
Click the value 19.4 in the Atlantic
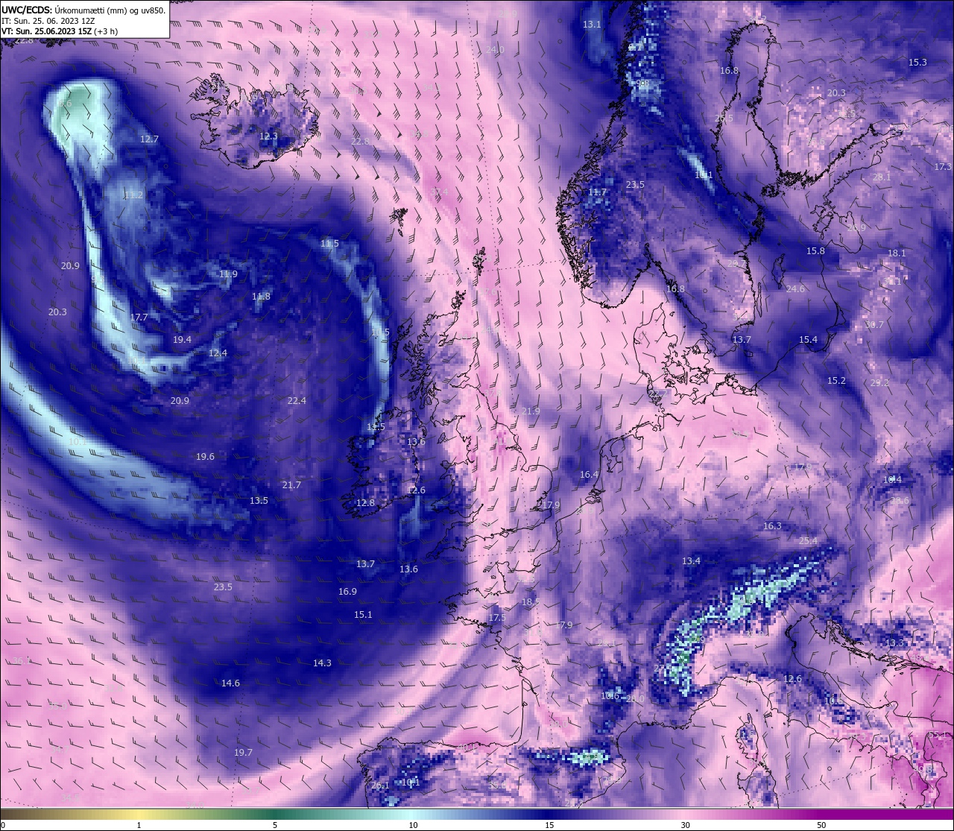[182, 340]
